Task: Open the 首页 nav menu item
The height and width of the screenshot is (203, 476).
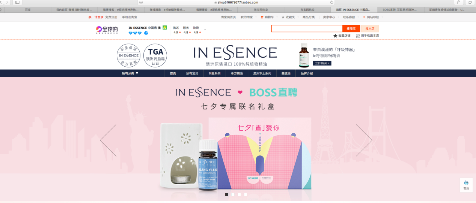Action: (x=173, y=73)
